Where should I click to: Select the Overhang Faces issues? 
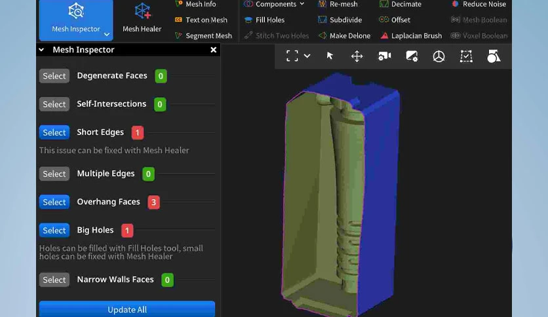54,202
